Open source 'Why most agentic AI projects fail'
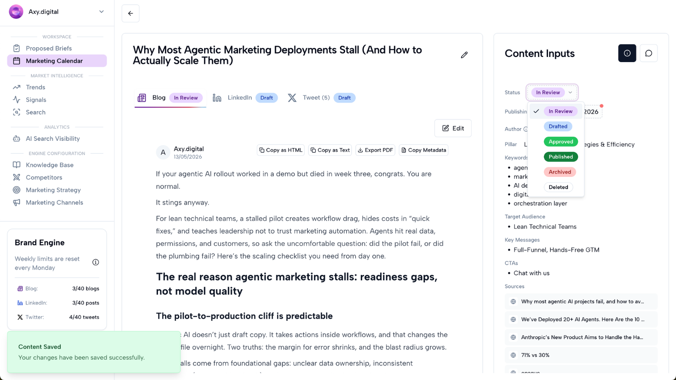 click(581, 301)
